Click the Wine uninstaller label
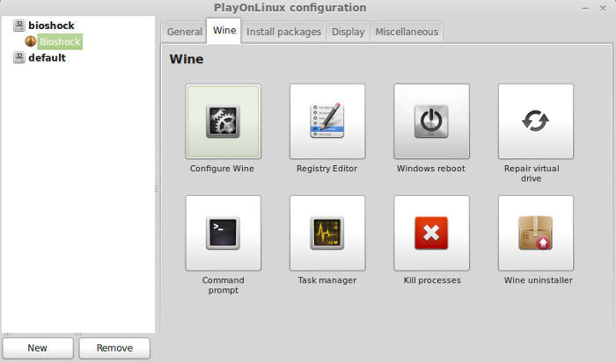 click(x=539, y=280)
